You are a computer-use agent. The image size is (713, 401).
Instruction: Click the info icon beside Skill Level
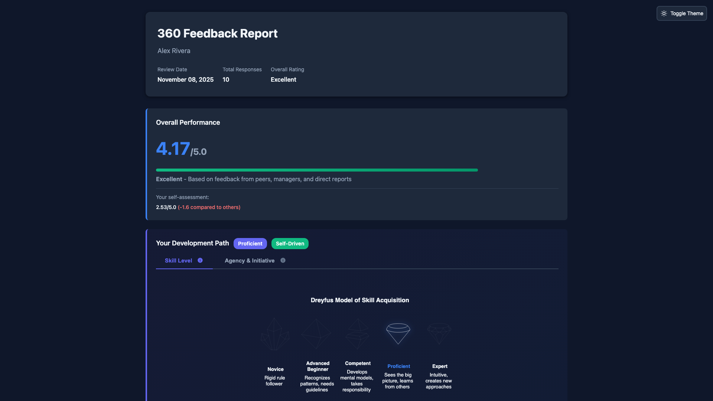coord(200,260)
